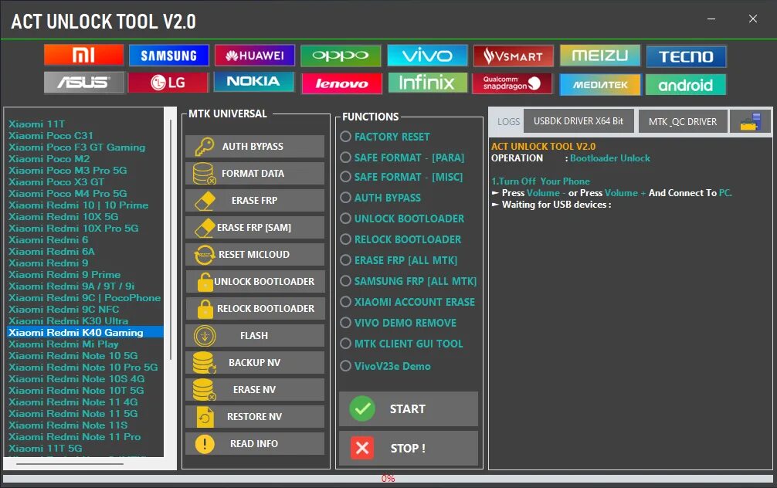Select the Oppo brand logo
Viewport: 777px width, 488px height.
pyautogui.click(x=341, y=56)
